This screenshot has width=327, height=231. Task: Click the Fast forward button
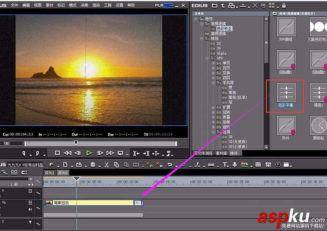pyautogui.click(x=110, y=153)
